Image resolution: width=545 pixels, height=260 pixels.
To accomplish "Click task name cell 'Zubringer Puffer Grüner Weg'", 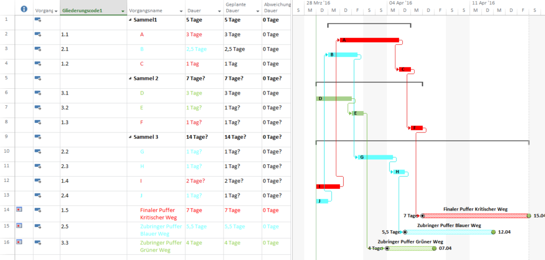I will coord(156,246).
